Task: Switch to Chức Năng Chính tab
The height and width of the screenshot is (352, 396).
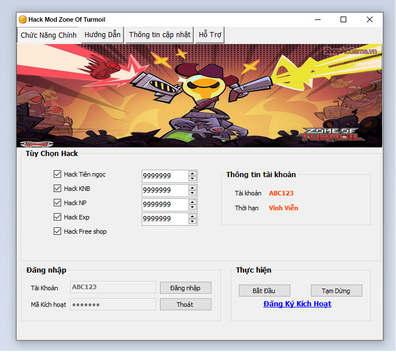Action: pos(49,35)
